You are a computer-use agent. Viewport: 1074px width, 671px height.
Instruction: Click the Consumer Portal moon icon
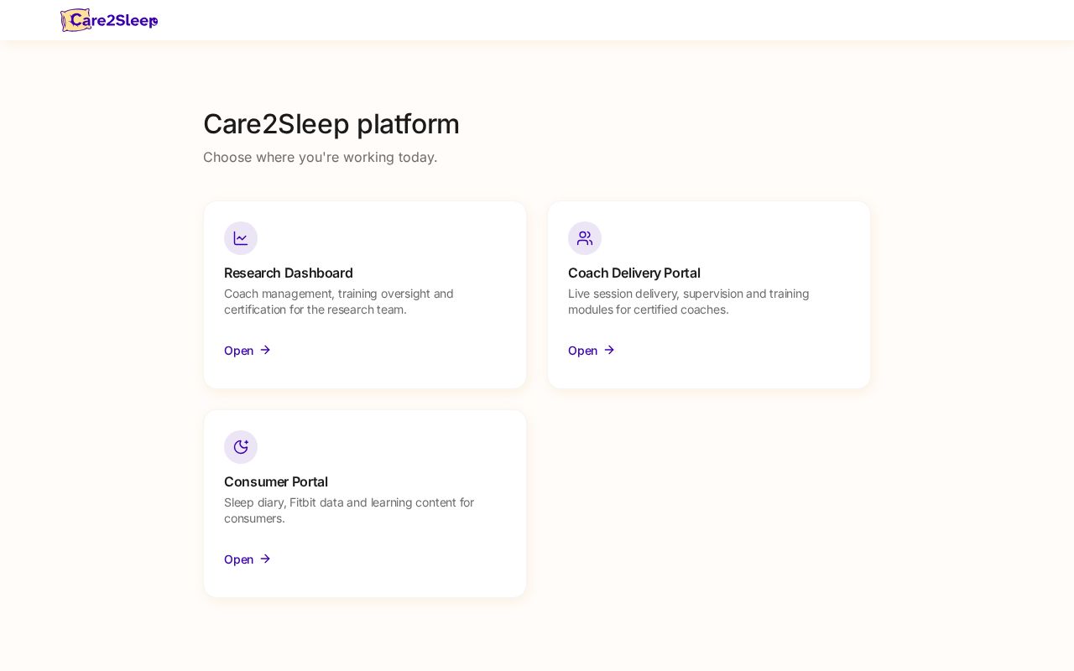[241, 447]
